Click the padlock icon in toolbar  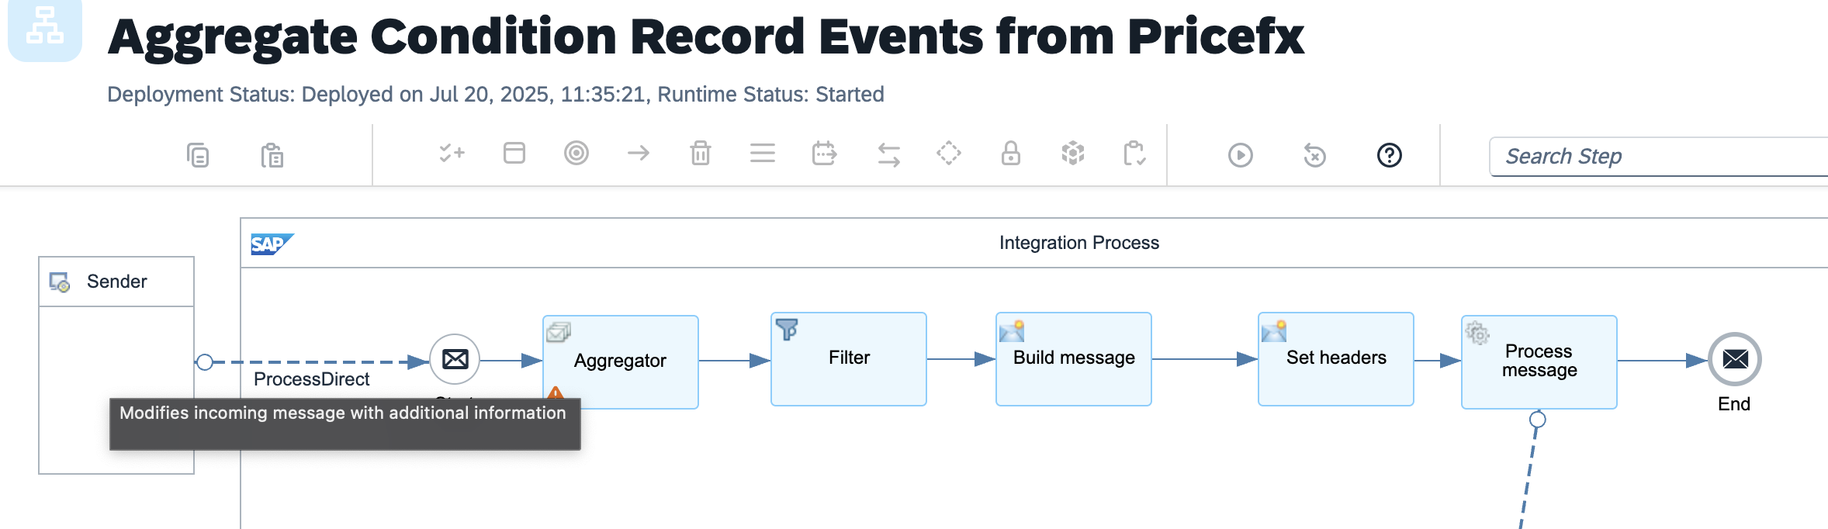[1010, 153]
